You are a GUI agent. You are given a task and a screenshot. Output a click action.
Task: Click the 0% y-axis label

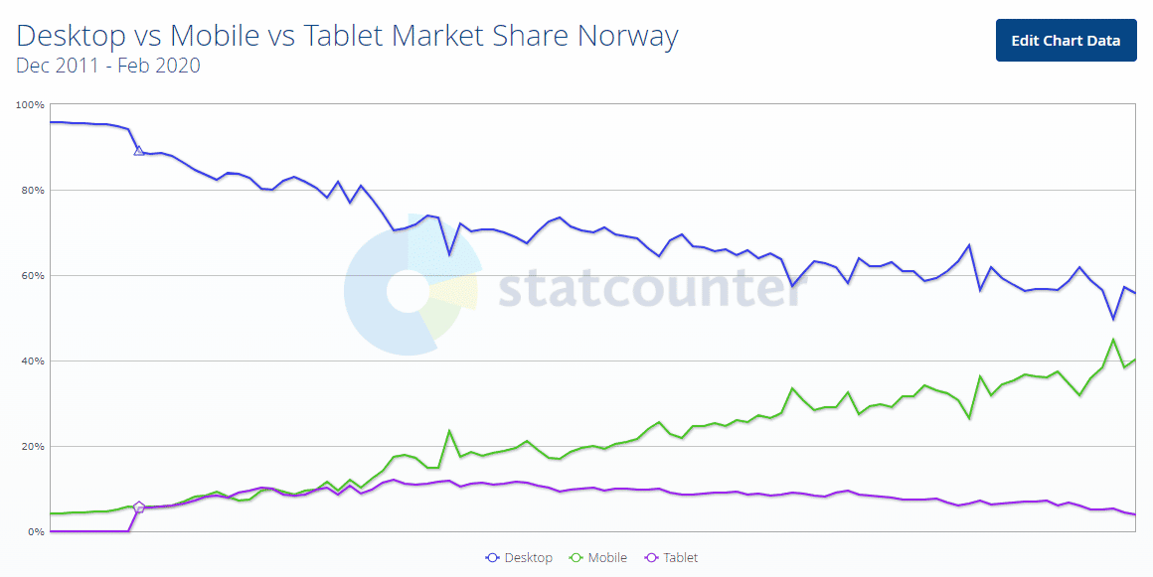[36, 531]
